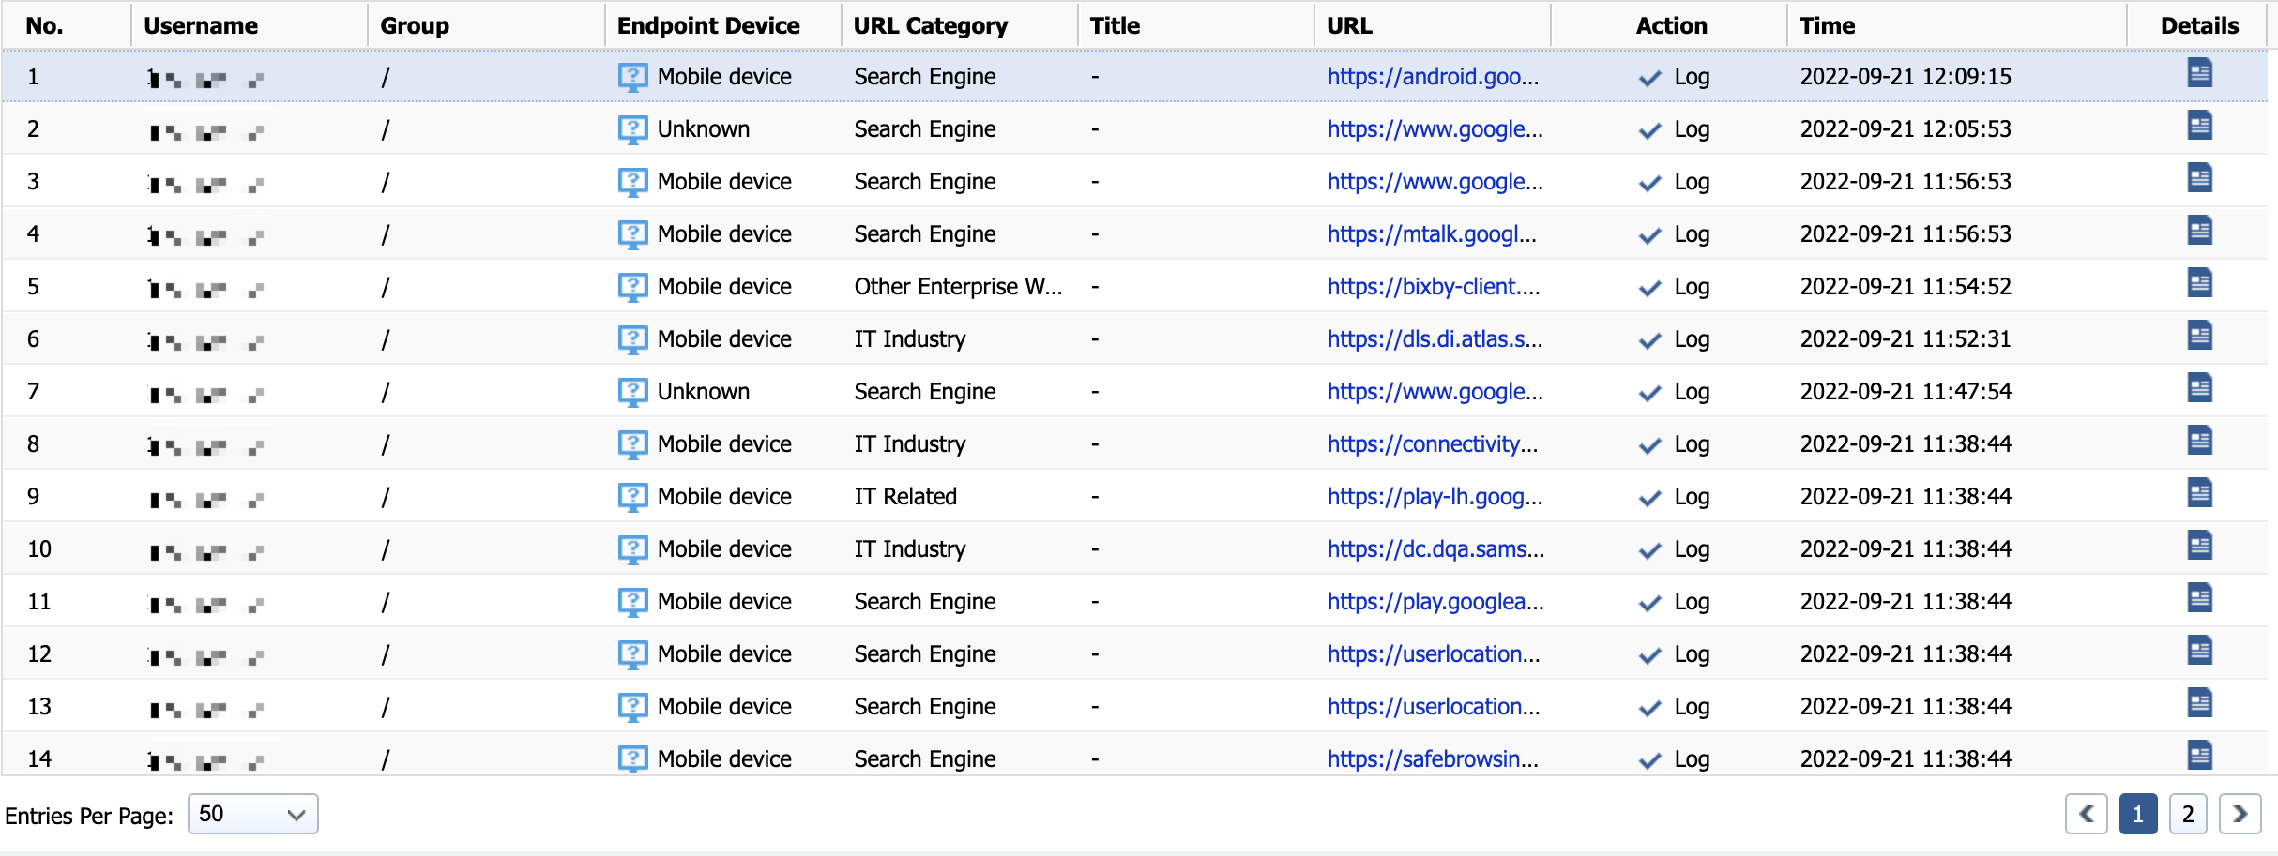The width and height of the screenshot is (2278, 856).
Task: Click endpoint device icon in row 2
Action: coord(632,129)
